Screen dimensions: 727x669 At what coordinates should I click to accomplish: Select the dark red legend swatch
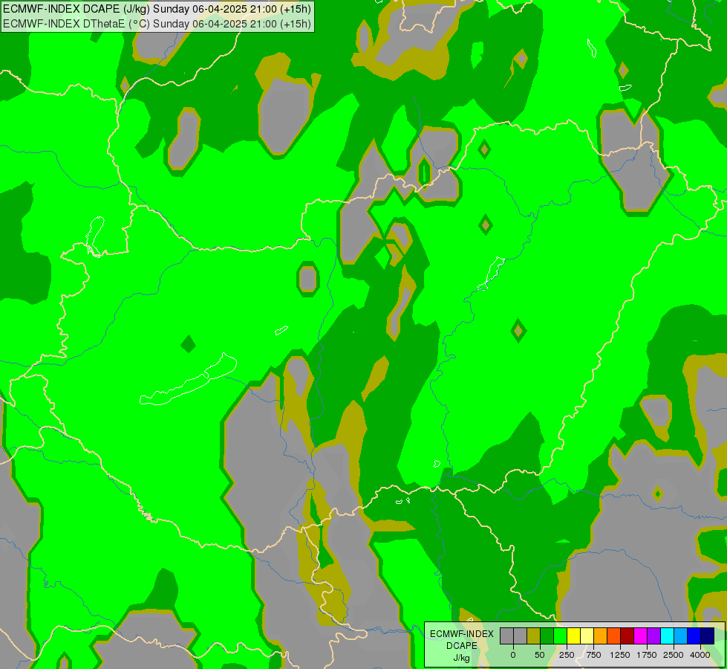pyautogui.click(x=627, y=636)
